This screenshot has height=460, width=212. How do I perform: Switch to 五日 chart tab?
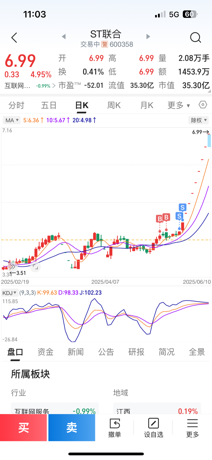tap(49, 105)
